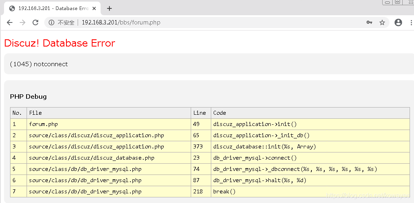Click the File column header
Viewport: 414px width, 203px height.
109,113
